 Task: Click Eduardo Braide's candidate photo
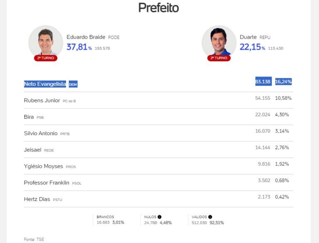tap(45, 42)
